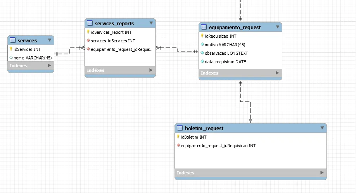Expand Indexes section in services_reports table
The image size is (356, 193).
(x=151, y=70)
